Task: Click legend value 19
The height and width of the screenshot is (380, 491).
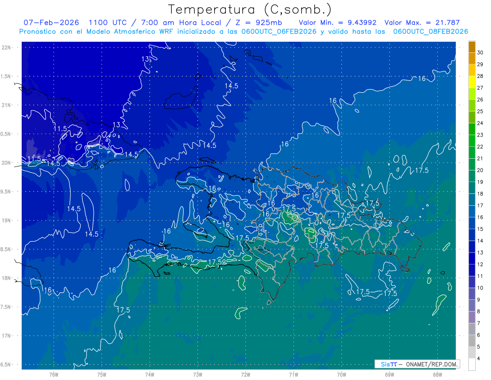Action: 480,182
